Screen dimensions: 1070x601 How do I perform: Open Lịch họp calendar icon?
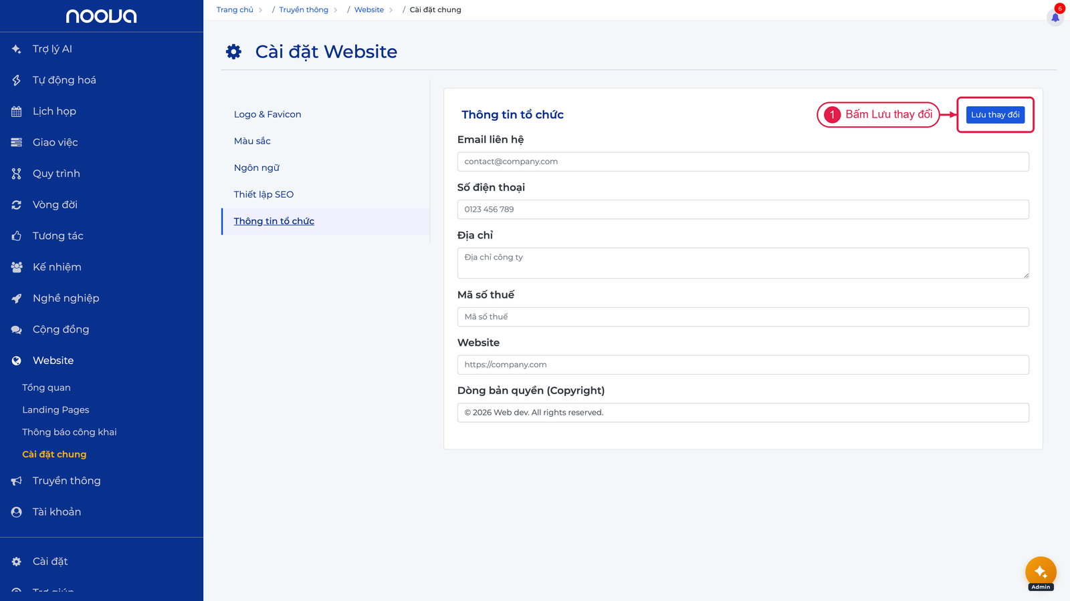17,112
